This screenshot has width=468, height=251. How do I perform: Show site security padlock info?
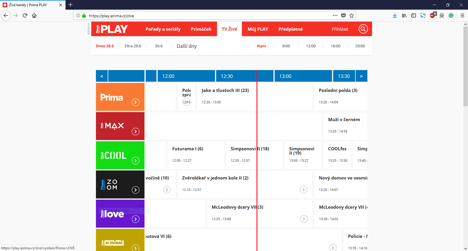[x=84, y=15]
